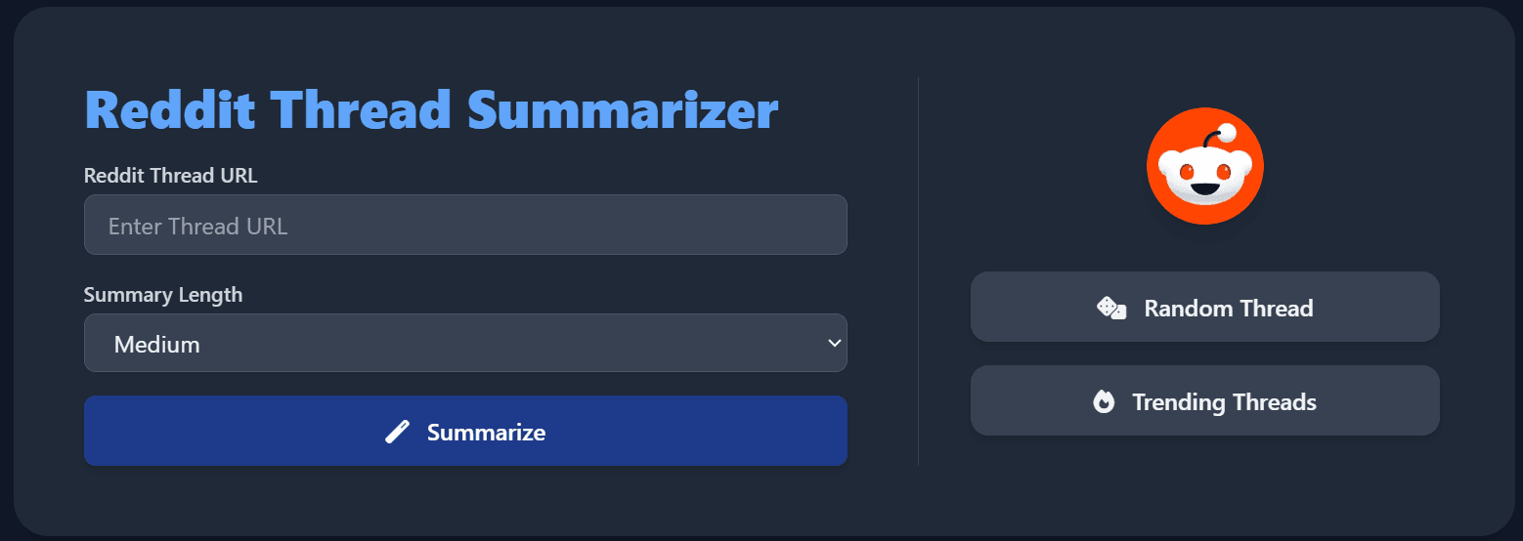The width and height of the screenshot is (1523, 541).
Task: Focus the Enter Thread URL input field
Action: pyautogui.click(x=465, y=226)
